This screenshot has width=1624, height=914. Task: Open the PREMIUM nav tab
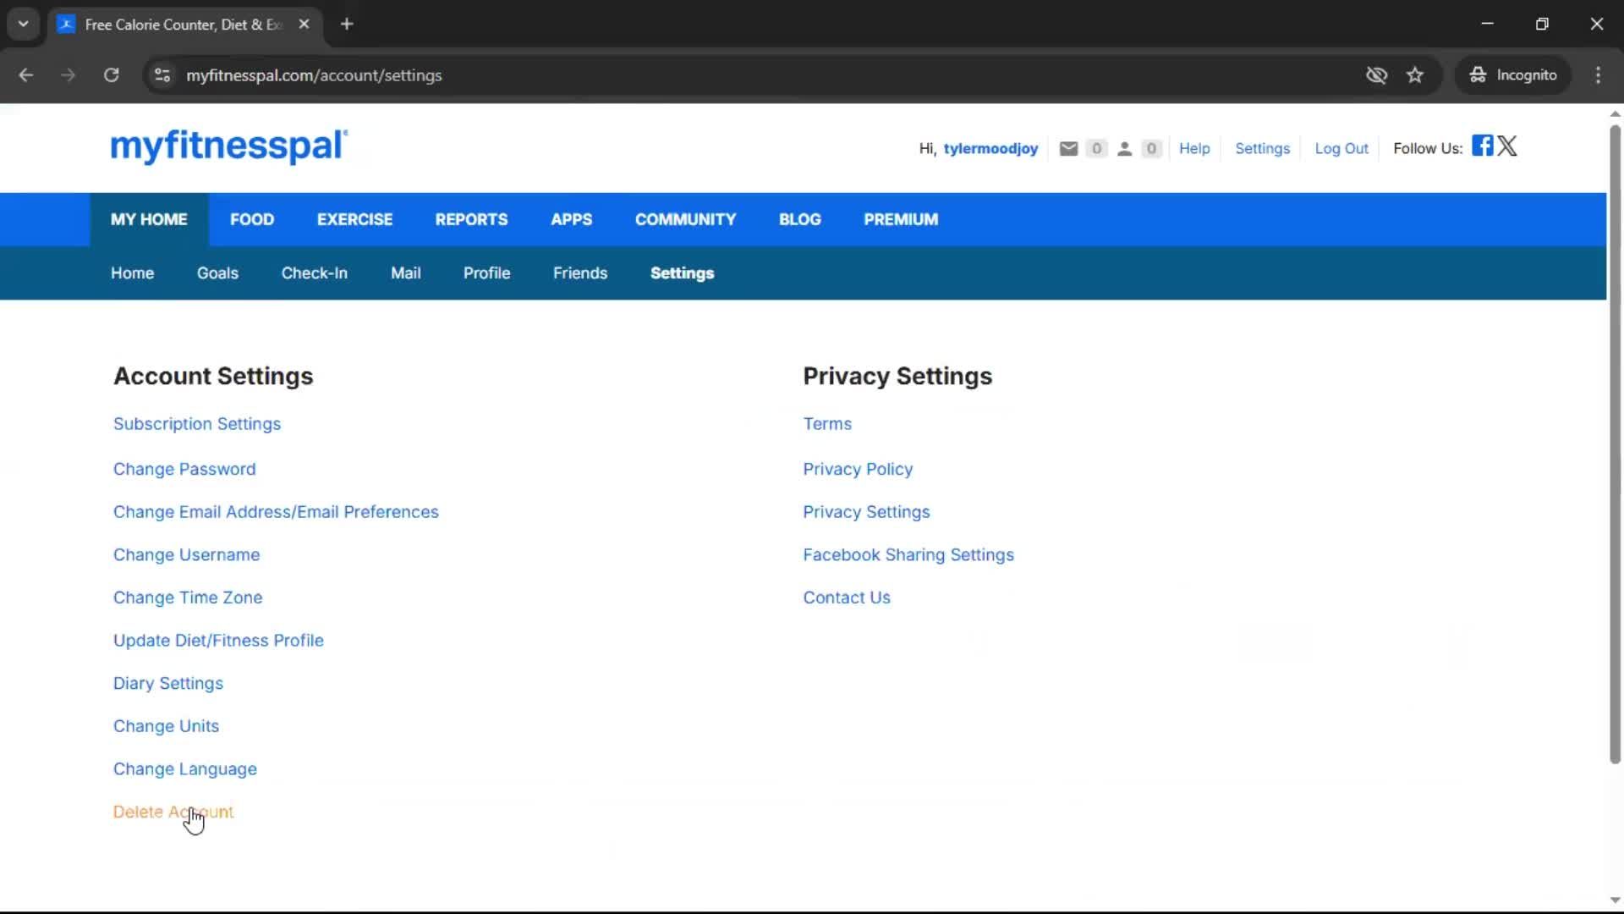tap(901, 219)
